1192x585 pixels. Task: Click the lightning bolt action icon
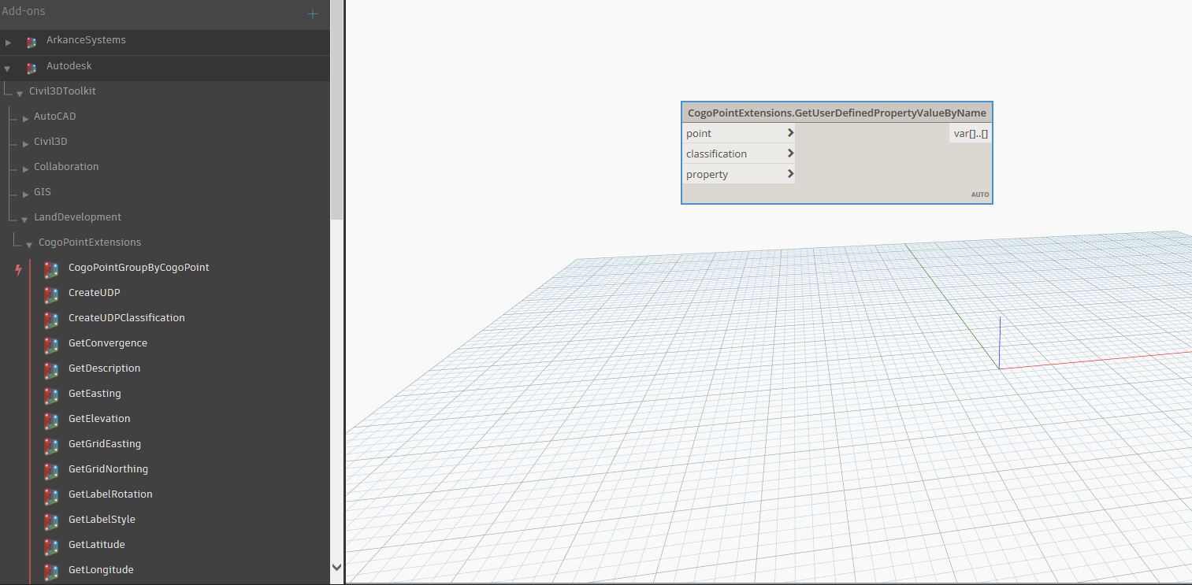(19, 269)
